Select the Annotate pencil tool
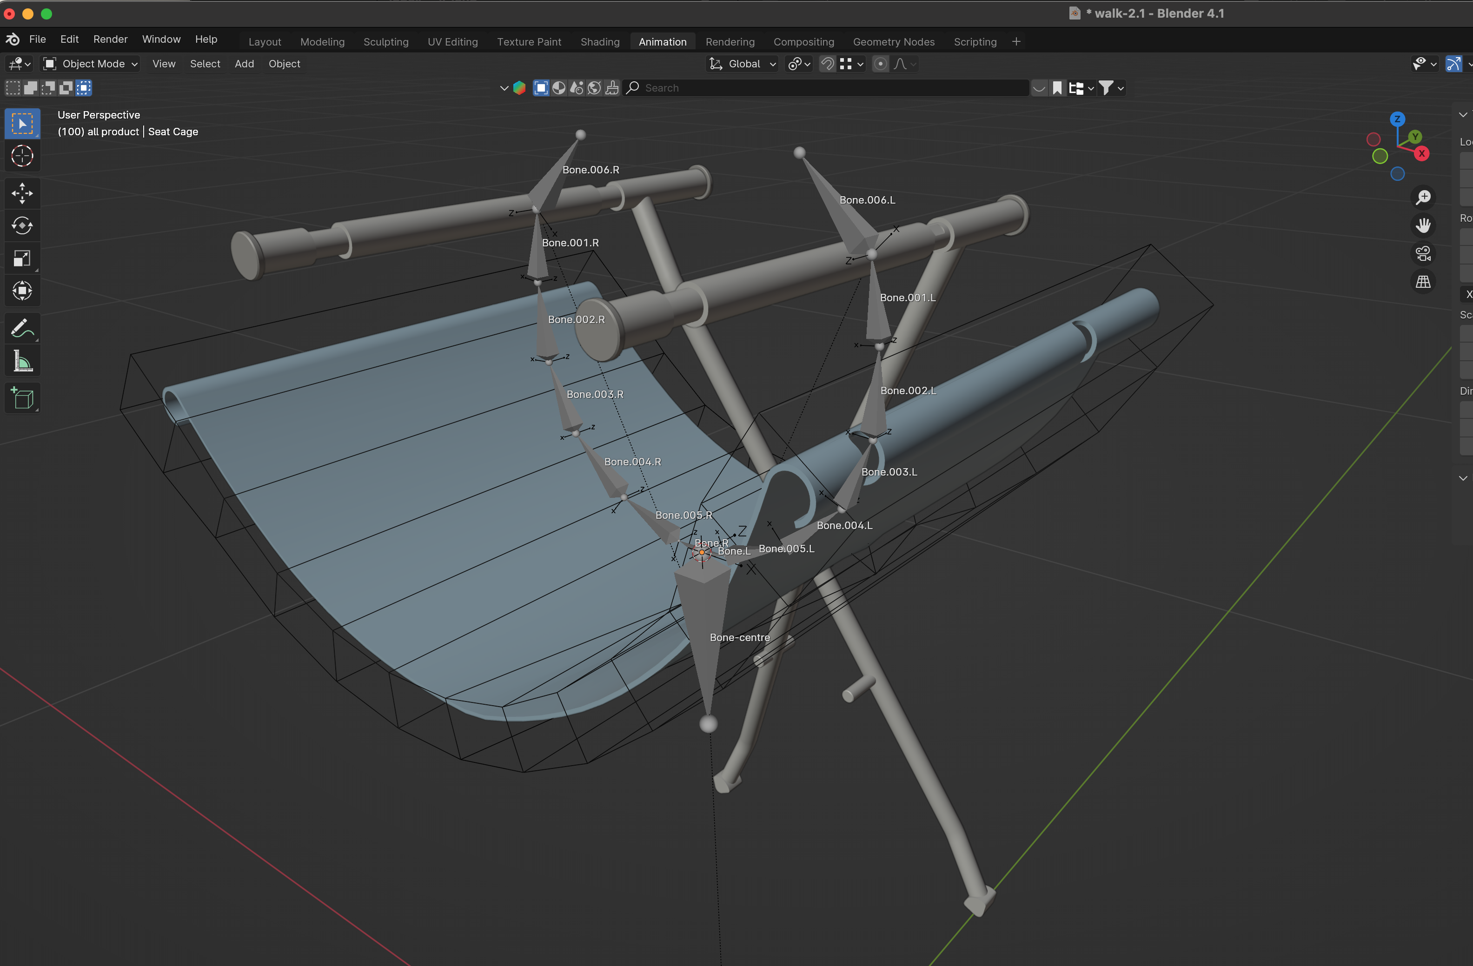The image size is (1473, 966). click(22, 328)
